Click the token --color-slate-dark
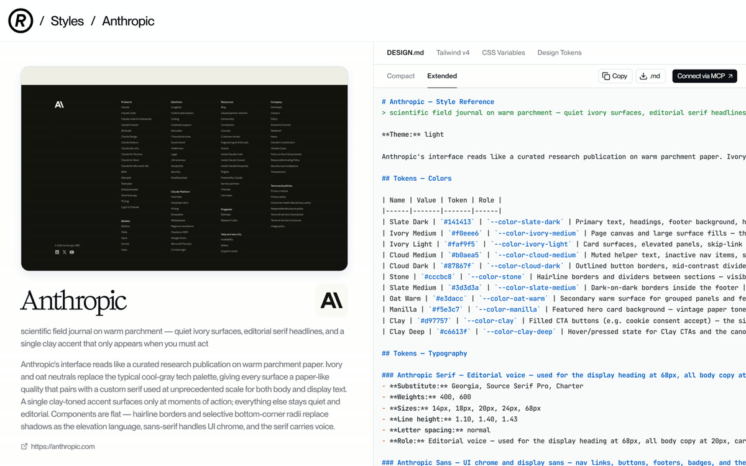 pos(525,222)
